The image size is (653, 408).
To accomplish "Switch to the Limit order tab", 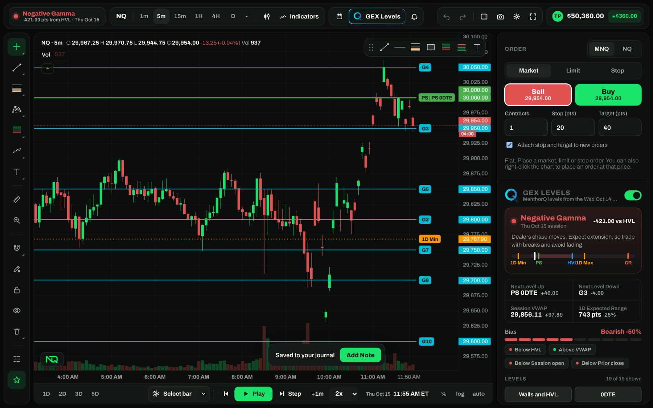I will (x=573, y=71).
